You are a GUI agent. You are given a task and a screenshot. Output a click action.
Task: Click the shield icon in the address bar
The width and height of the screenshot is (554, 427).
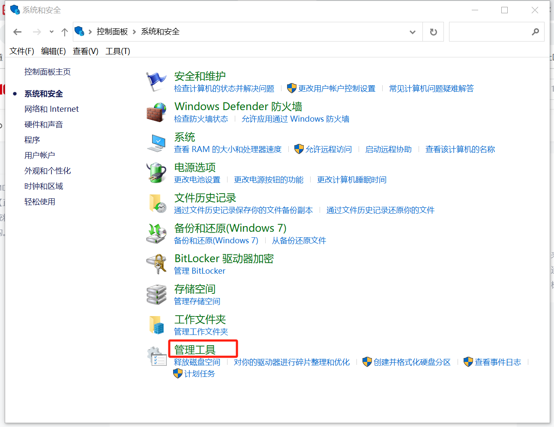(x=79, y=31)
